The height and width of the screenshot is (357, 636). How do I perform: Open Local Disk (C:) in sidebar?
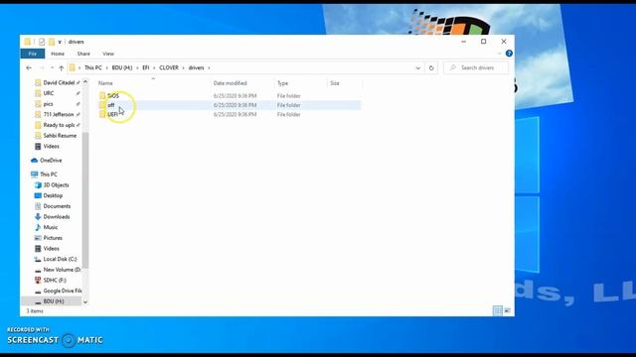pos(60,259)
